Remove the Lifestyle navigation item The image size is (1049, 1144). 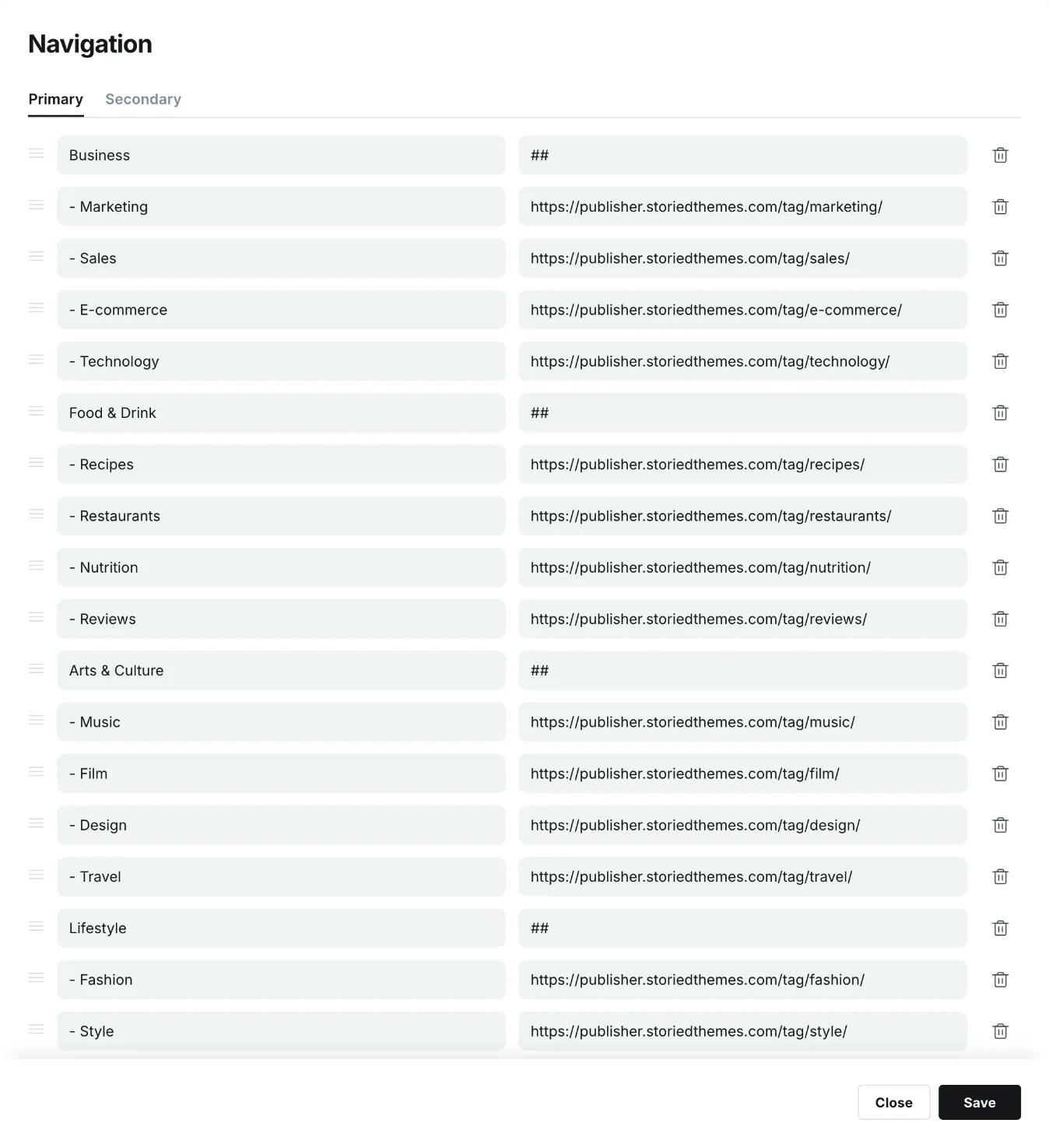click(1000, 928)
